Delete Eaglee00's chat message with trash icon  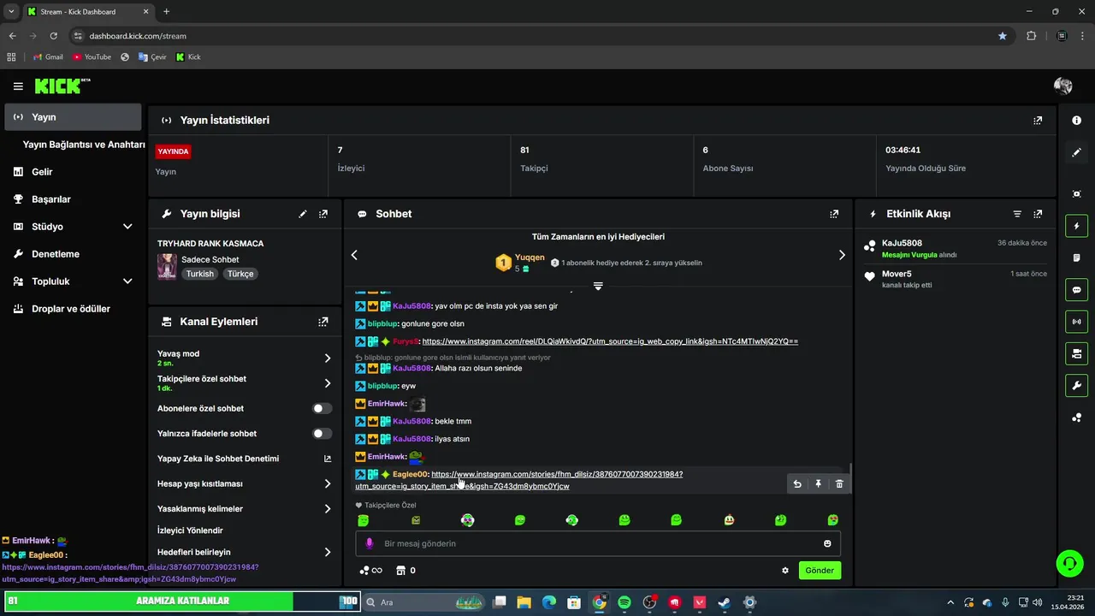pyautogui.click(x=839, y=484)
